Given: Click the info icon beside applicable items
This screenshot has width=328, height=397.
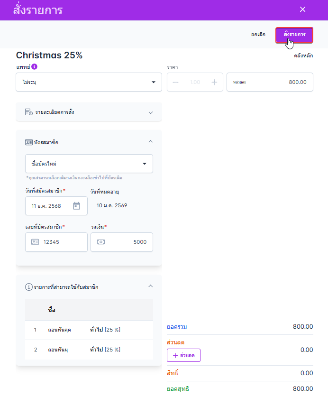Looking at the screenshot, I should pyautogui.click(x=29, y=287).
